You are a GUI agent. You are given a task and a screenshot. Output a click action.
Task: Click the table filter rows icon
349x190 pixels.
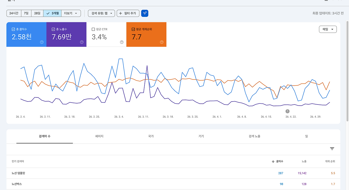(332, 149)
